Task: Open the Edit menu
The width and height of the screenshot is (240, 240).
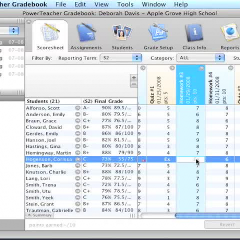Action: click(x=80, y=4)
